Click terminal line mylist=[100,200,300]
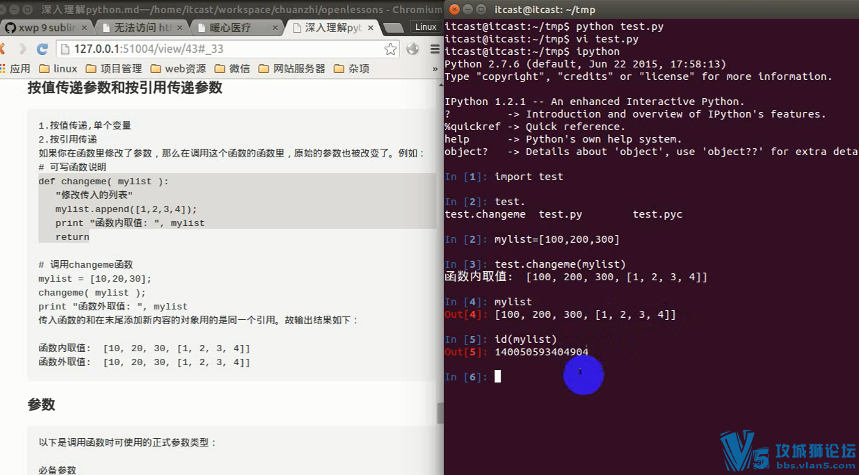Screen dimensions: 859x475 click(x=556, y=239)
